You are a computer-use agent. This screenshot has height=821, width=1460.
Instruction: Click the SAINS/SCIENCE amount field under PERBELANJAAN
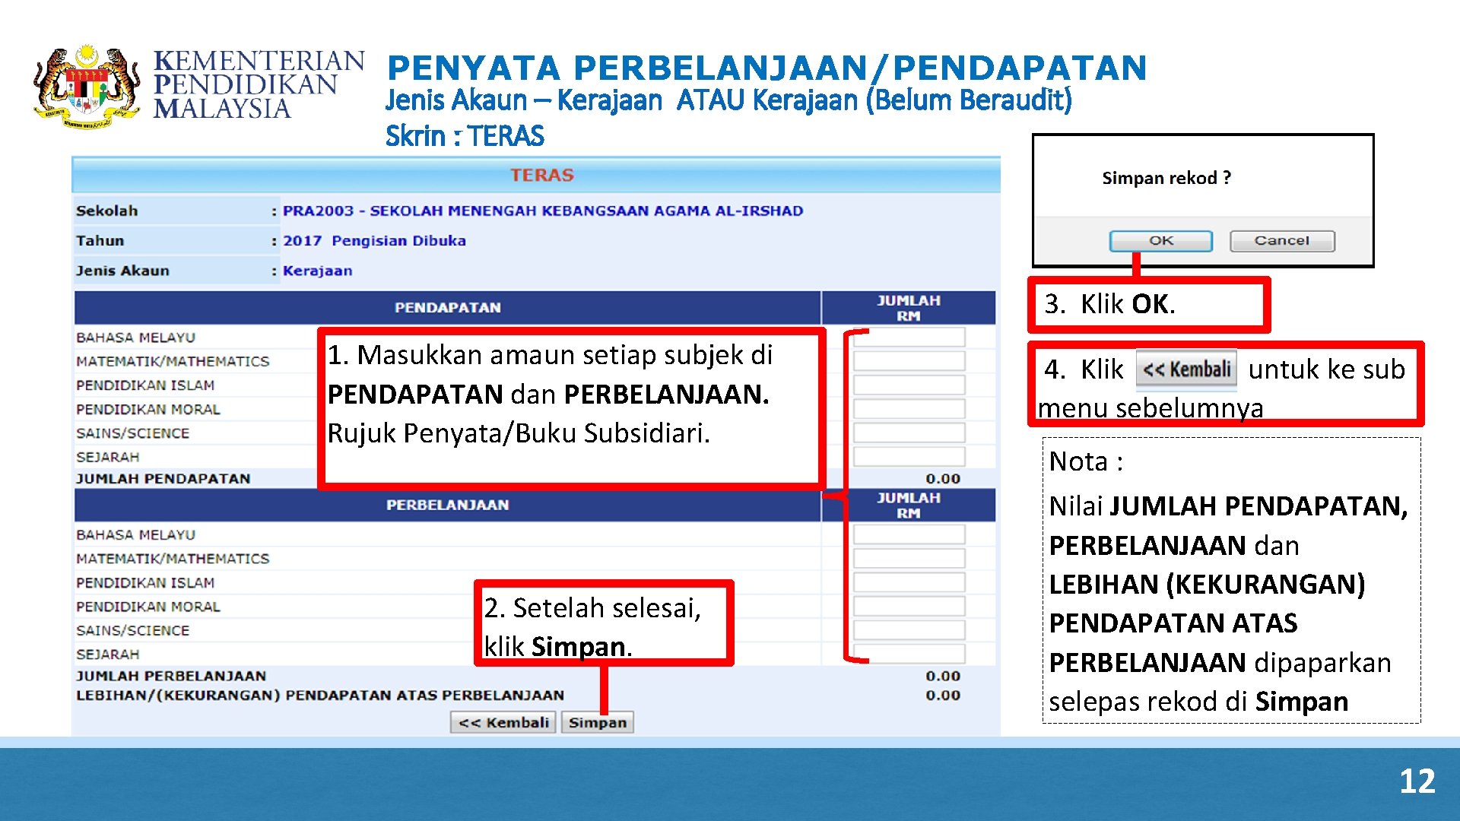click(909, 630)
